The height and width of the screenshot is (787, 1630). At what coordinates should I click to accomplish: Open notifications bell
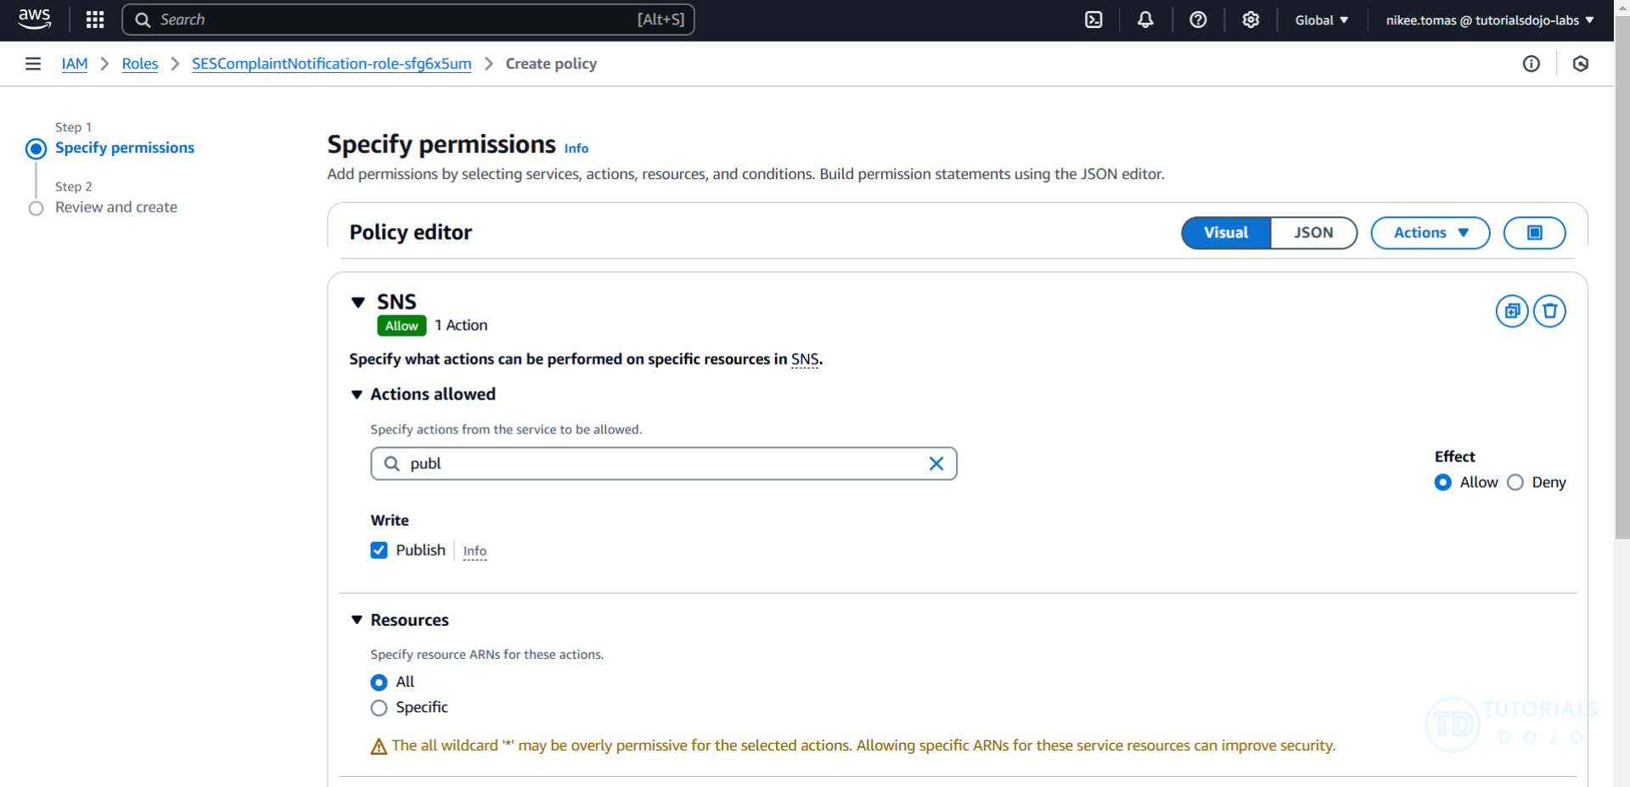tap(1145, 20)
